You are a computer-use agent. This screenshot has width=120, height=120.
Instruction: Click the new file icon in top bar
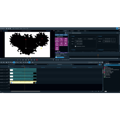pyautogui.click(x=6, y=28)
